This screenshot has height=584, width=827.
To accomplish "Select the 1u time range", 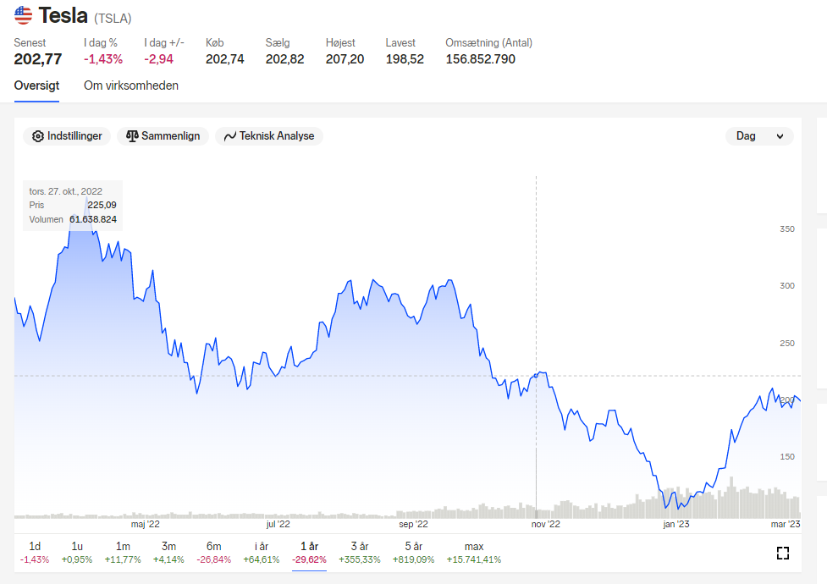I will pos(77,553).
